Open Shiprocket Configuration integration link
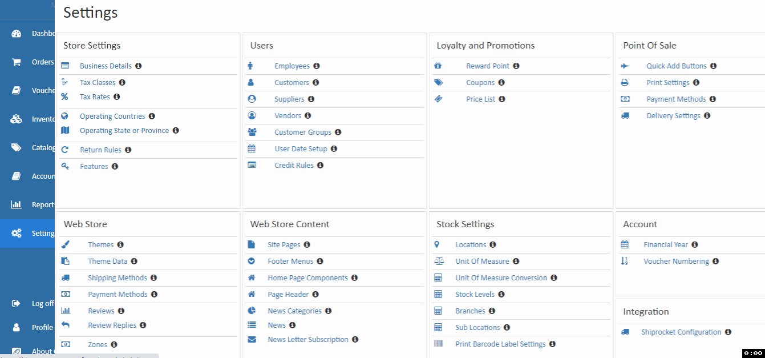The height and width of the screenshot is (358, 765). (681, 332)
